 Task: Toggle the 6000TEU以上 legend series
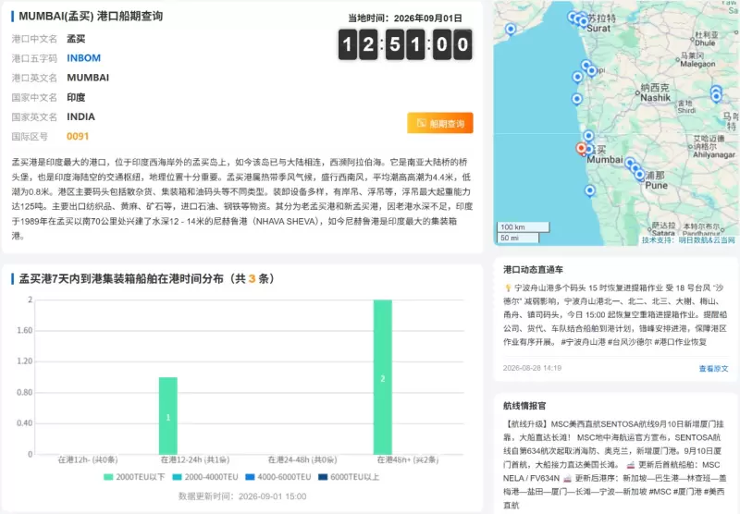click(x=349, y=477)
